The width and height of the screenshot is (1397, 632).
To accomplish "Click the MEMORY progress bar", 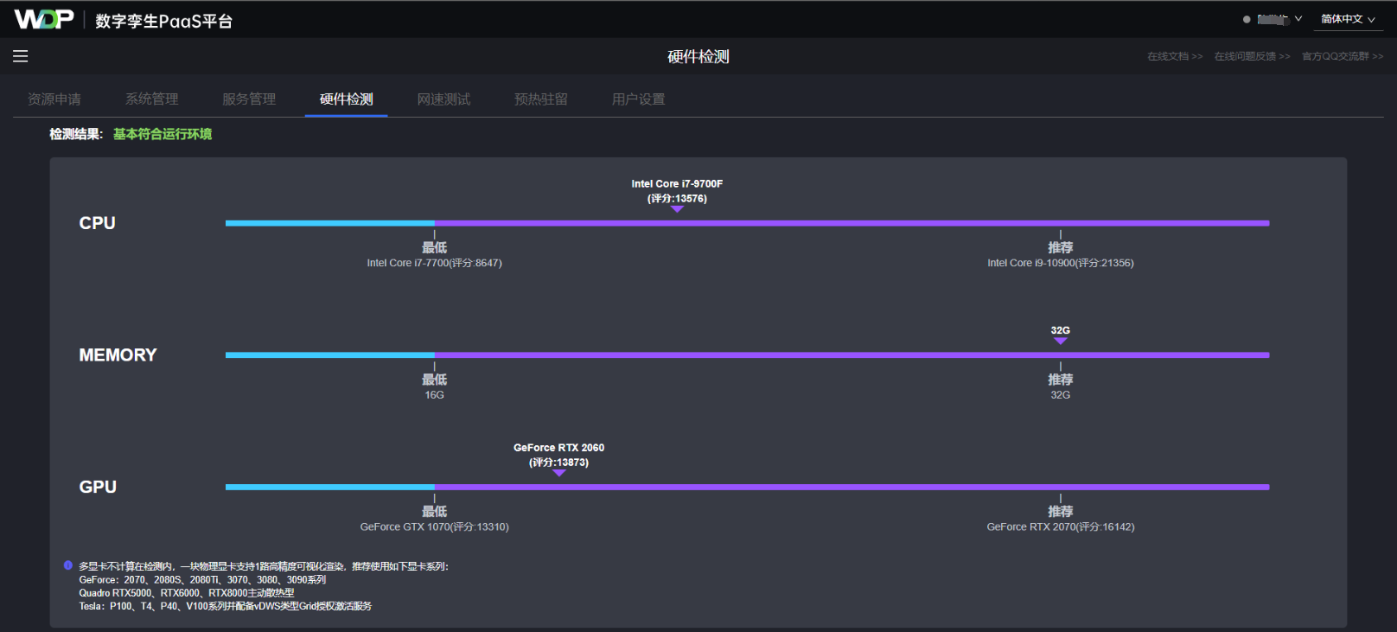I will [x=747, y=355].
